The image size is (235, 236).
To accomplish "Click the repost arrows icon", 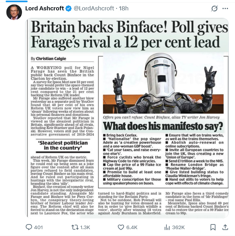I will pos(75,227).
